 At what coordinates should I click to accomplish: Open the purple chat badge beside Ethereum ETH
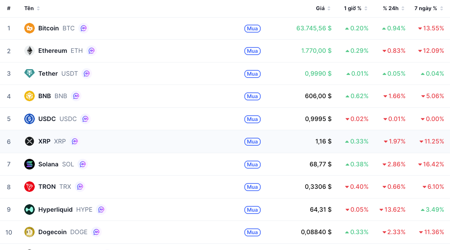tap(92, 51)
